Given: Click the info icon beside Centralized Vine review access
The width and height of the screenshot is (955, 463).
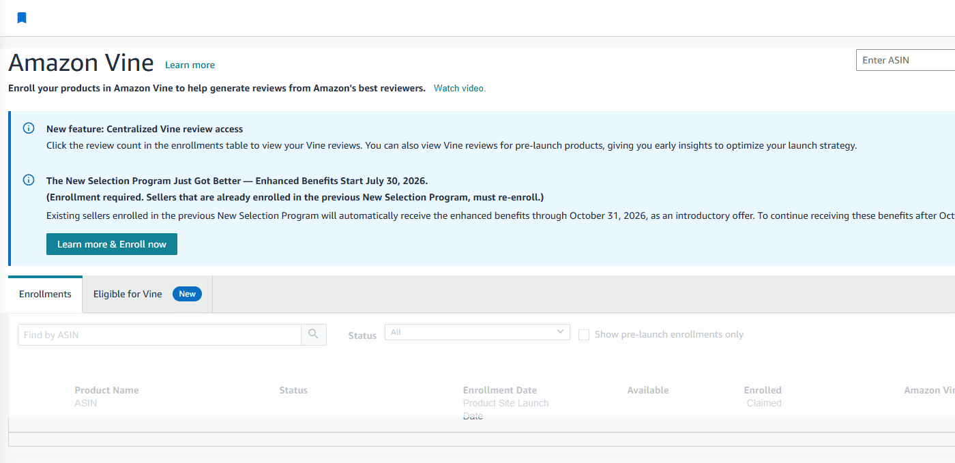Looking at the screenshot, I should coord(29,128).
